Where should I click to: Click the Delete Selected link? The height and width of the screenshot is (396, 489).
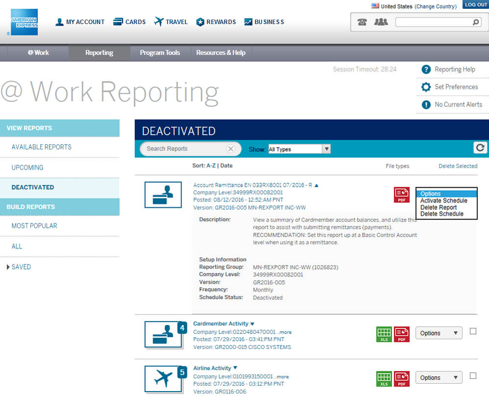[x=458, y=166]
